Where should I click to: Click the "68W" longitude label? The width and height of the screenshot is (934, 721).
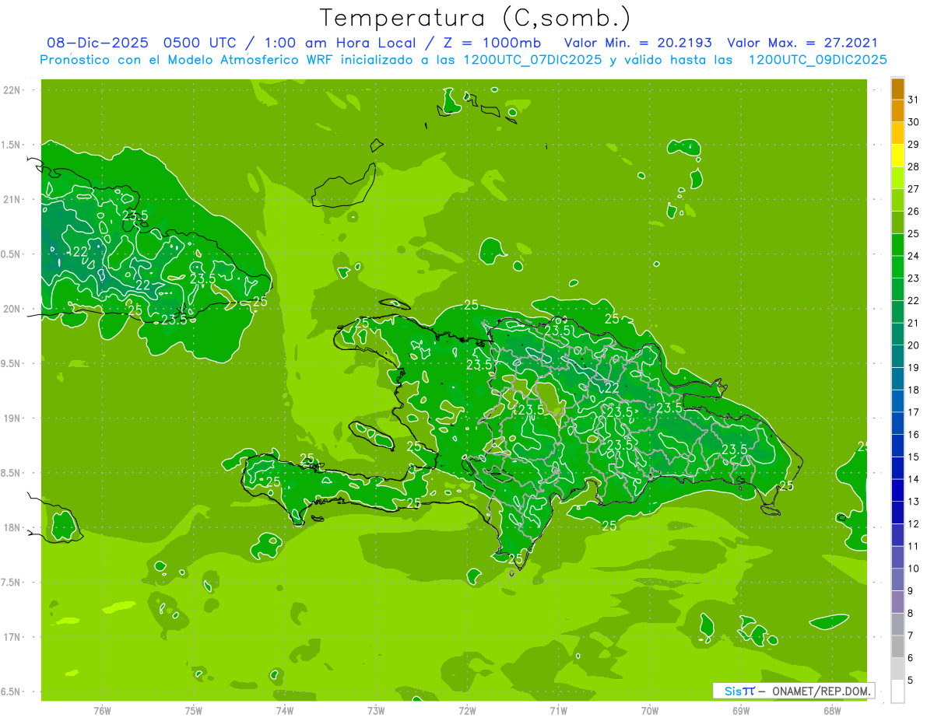(832, 711)
